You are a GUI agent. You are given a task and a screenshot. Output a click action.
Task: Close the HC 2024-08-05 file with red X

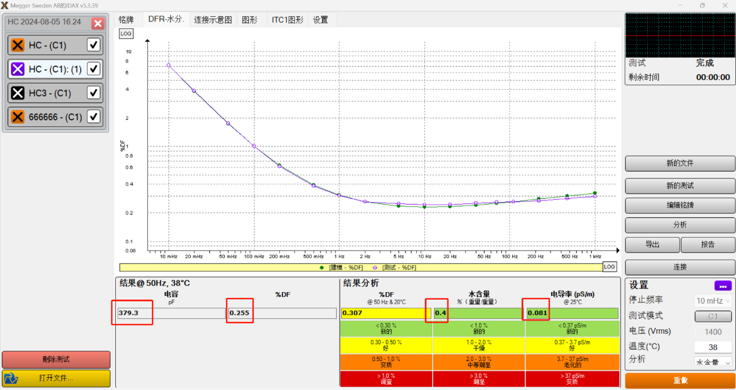pos(98,23)
